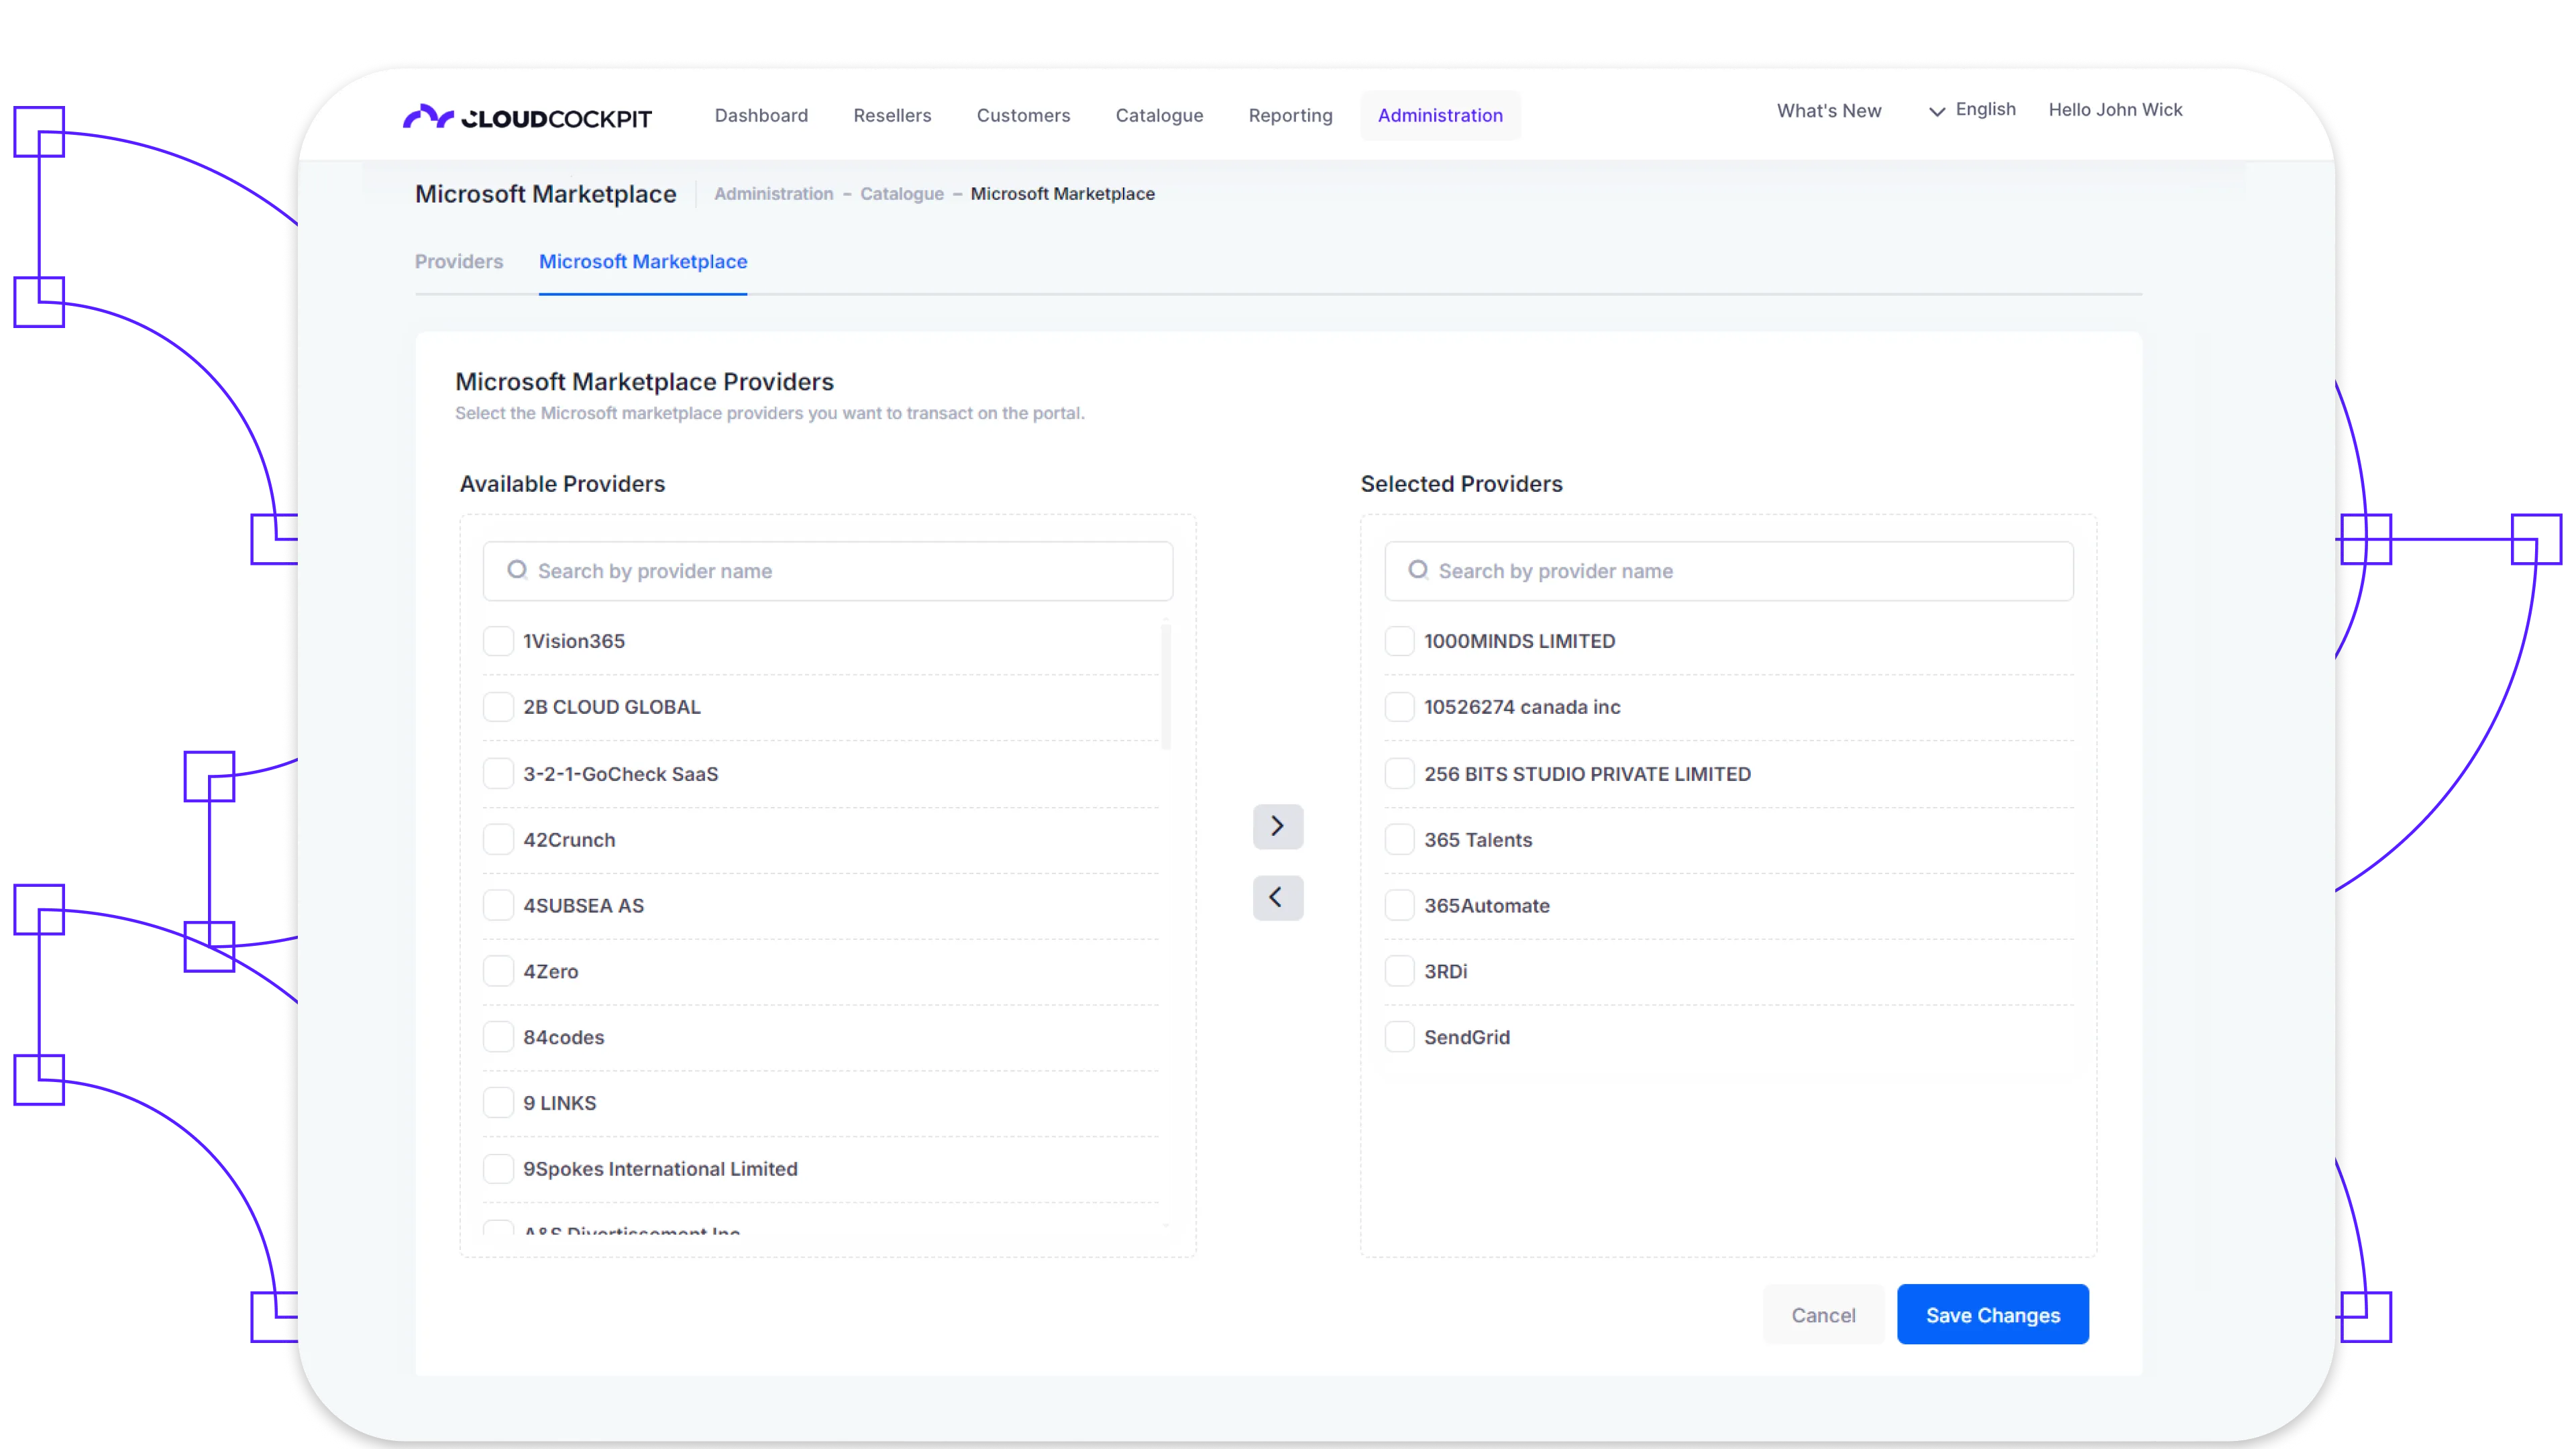Click the move-left arrow button
Viewport: 2576px width, 1449px height.
tap(1277, 897)
